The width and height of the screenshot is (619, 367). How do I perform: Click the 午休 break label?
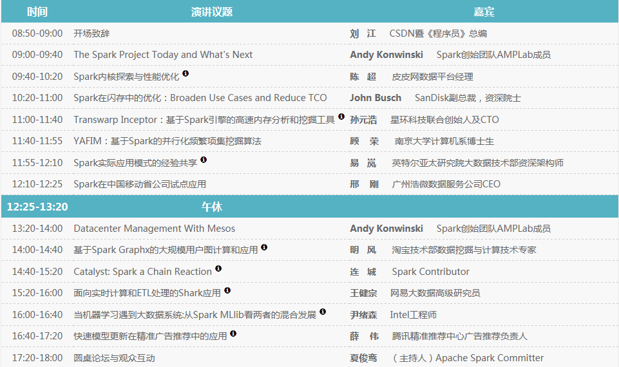(x=212, y=207)
